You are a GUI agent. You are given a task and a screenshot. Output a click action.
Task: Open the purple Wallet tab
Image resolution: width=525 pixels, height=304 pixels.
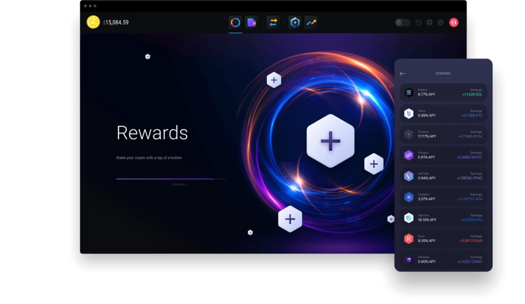pos(251,23)
